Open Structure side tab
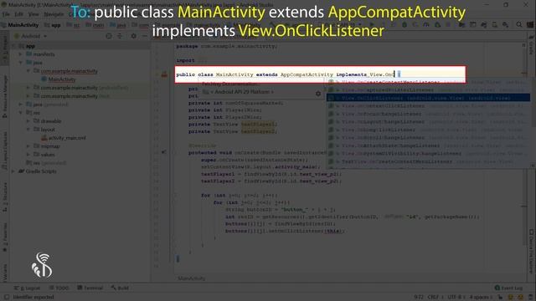Viewport: 536px width, 301px height. click(x=5, y=197)
